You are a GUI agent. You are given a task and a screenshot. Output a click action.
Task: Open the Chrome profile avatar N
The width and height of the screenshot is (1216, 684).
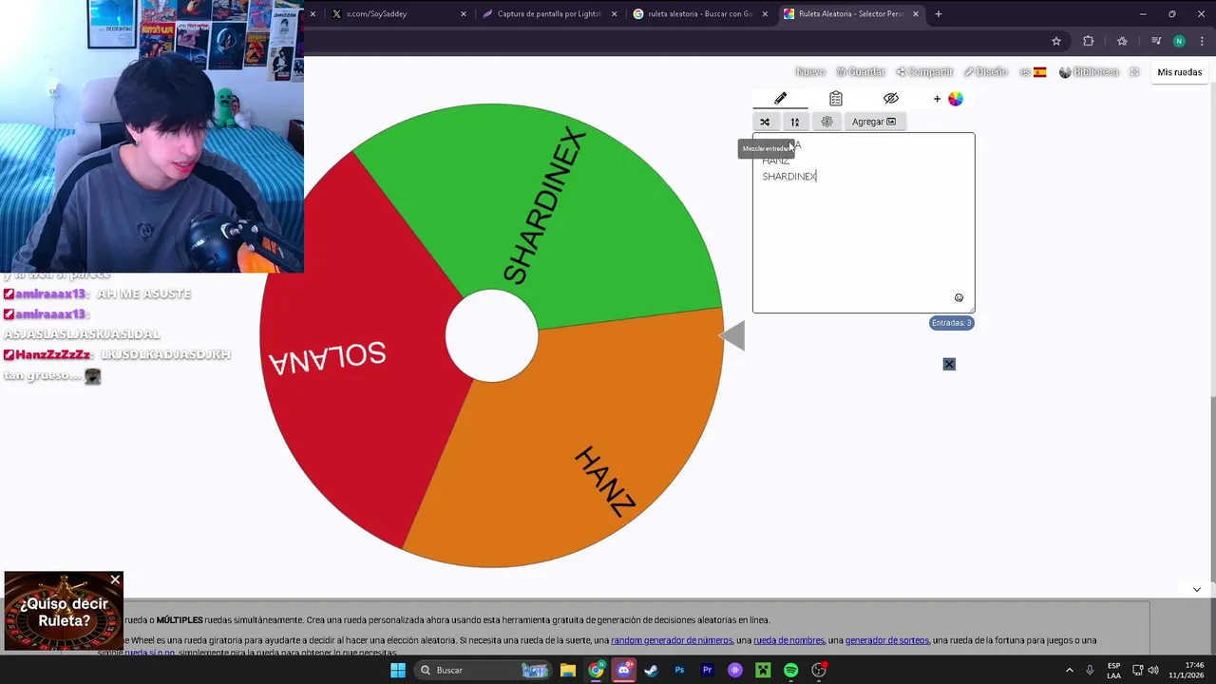(1179, 41)
